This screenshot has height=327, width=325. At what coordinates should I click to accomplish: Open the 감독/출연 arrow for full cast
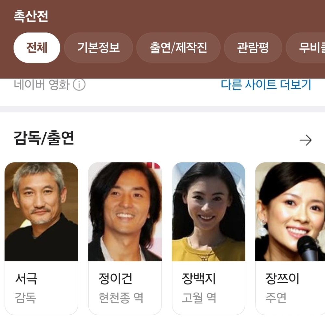click(x=305, y=140)
